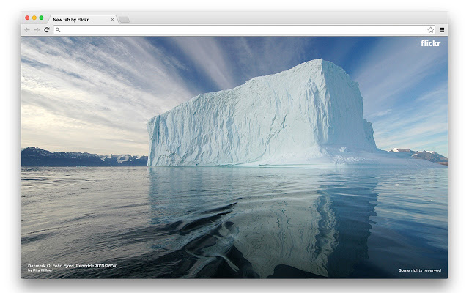Focus the empty address bar field
Screen dimensions: 469x293
tap(244, 30)
